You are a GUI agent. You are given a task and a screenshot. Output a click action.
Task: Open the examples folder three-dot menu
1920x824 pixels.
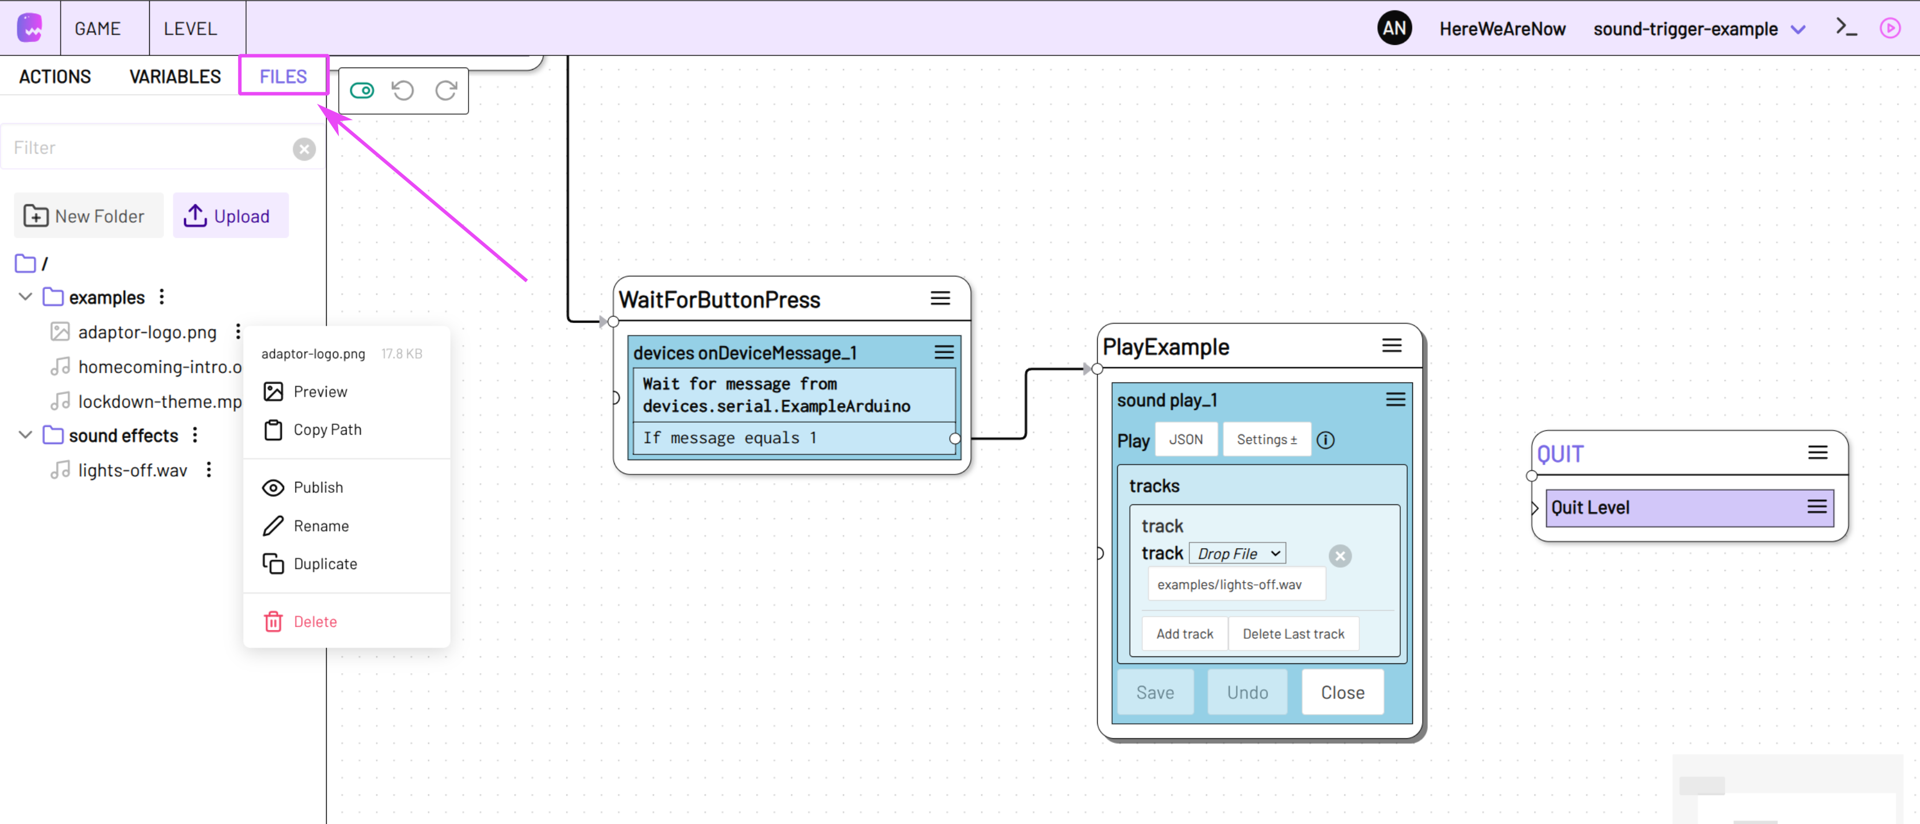tap(162, 297)
